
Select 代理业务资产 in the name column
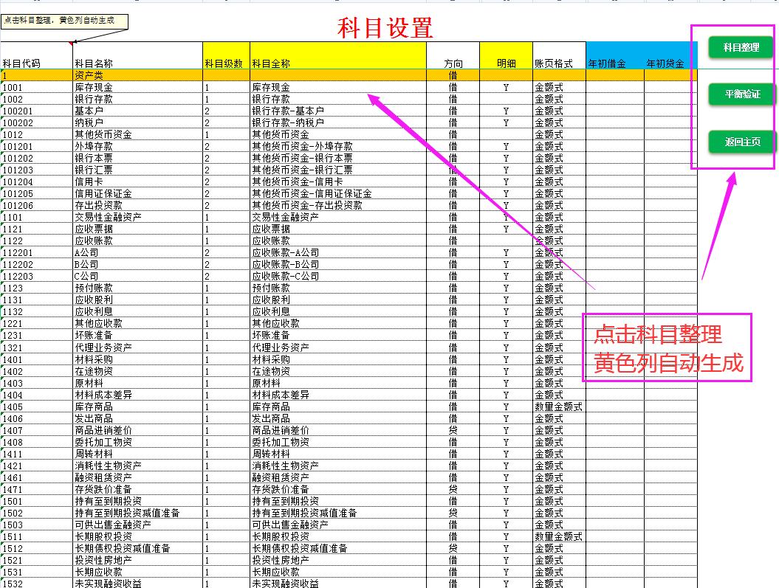(x=137, y=347)
